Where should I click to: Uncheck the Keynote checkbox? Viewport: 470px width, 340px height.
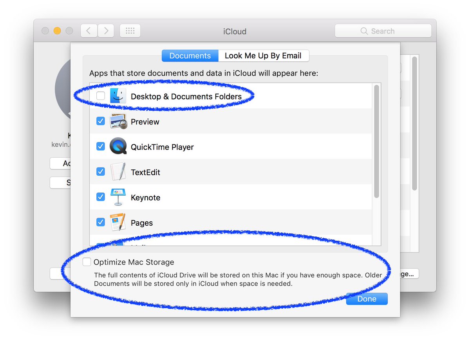click(101, 197)
